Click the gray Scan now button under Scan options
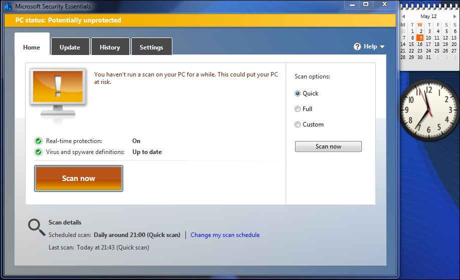The image size is (460, 280). point(328,146)
